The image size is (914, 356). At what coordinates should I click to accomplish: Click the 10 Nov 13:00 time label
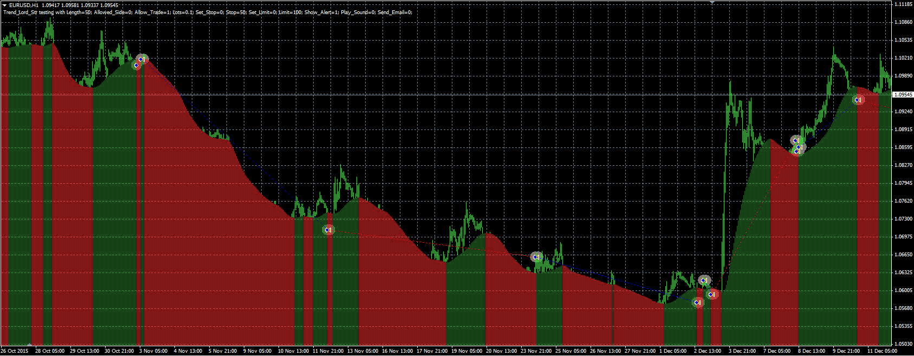coord(293,351)
